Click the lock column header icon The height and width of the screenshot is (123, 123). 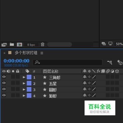click(x=18, y=71)
